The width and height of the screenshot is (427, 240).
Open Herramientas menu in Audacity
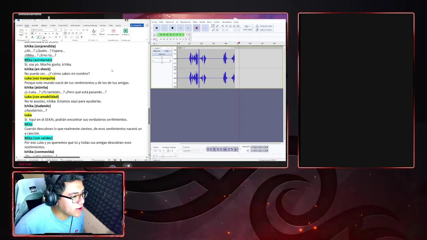227,22
